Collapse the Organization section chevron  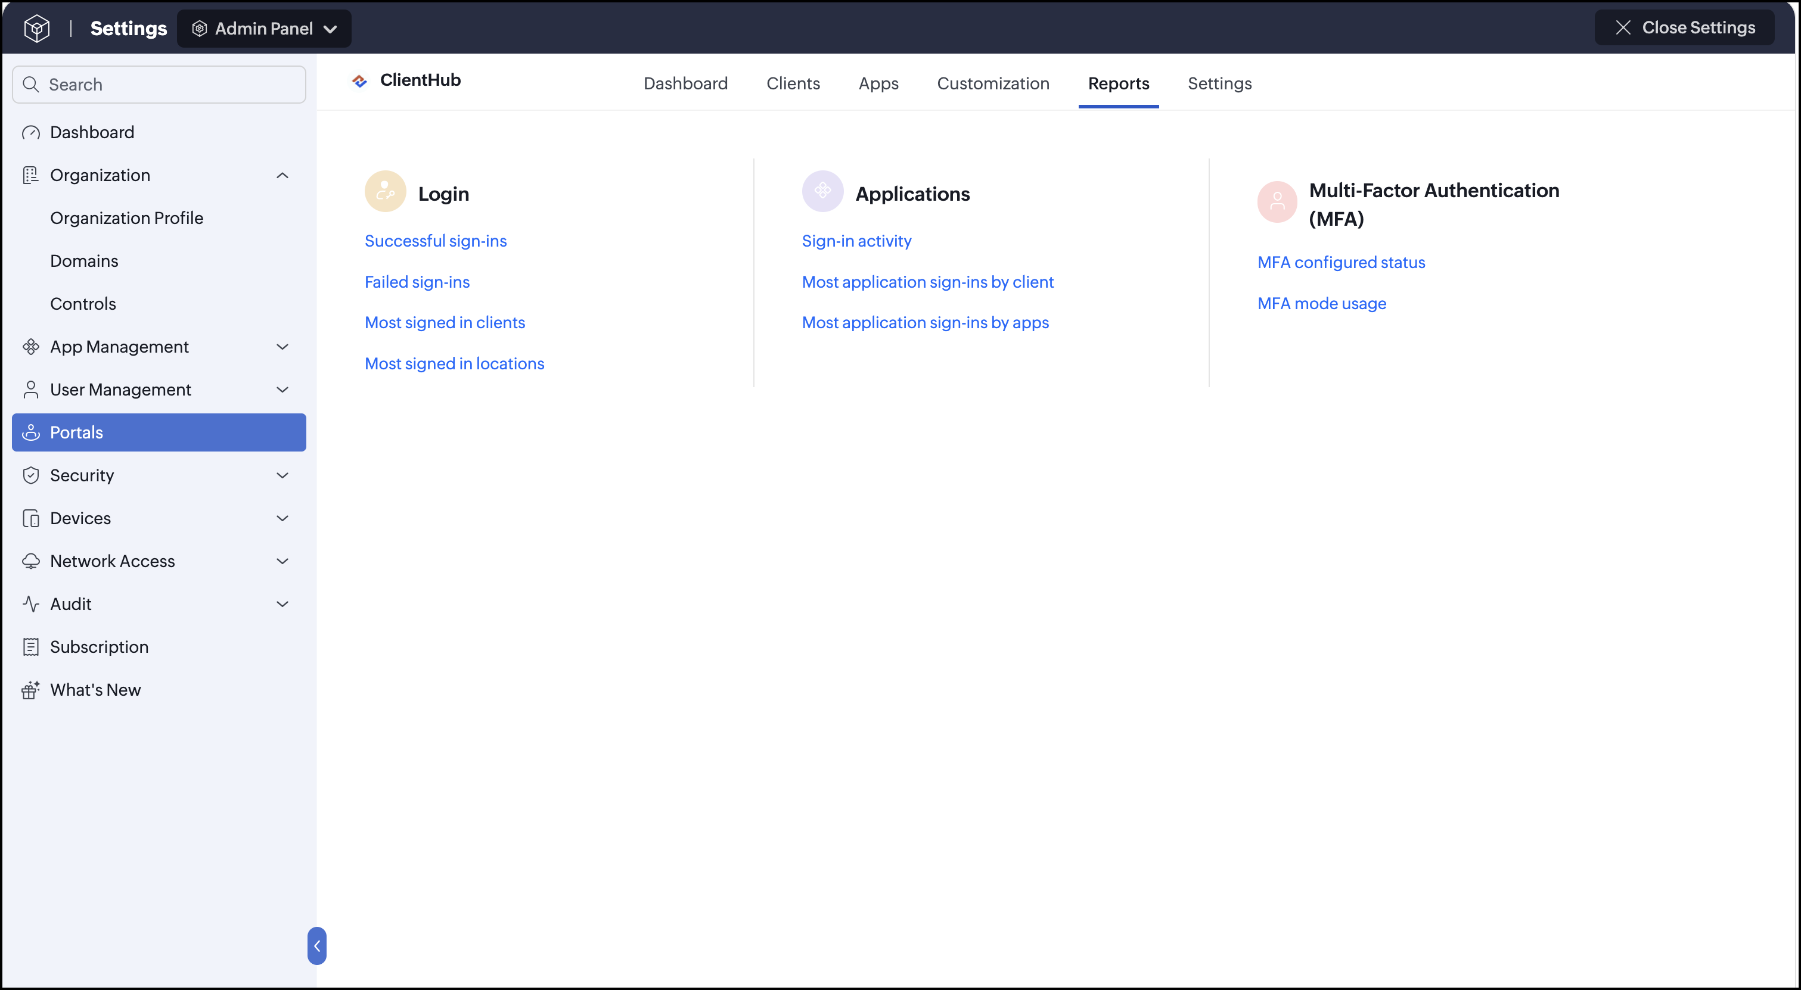click(282, 175)
